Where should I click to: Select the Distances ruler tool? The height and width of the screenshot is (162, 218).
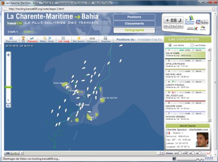[92, 40]
